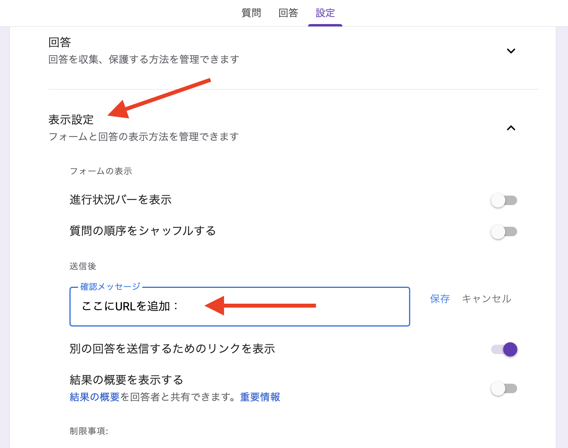Click the 質問の順序をシャッフルする label text
Screen dimensions: 568x448
(x=143, y=231)
